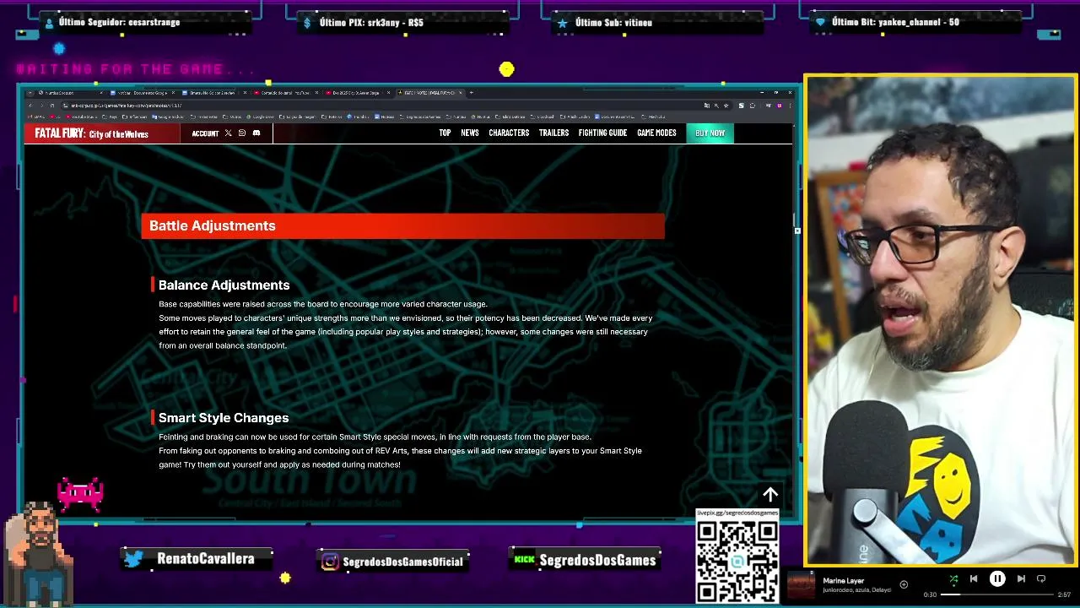Click the BUY NOW button
The height and width of the screenshot is (608, 1080).
710,133
